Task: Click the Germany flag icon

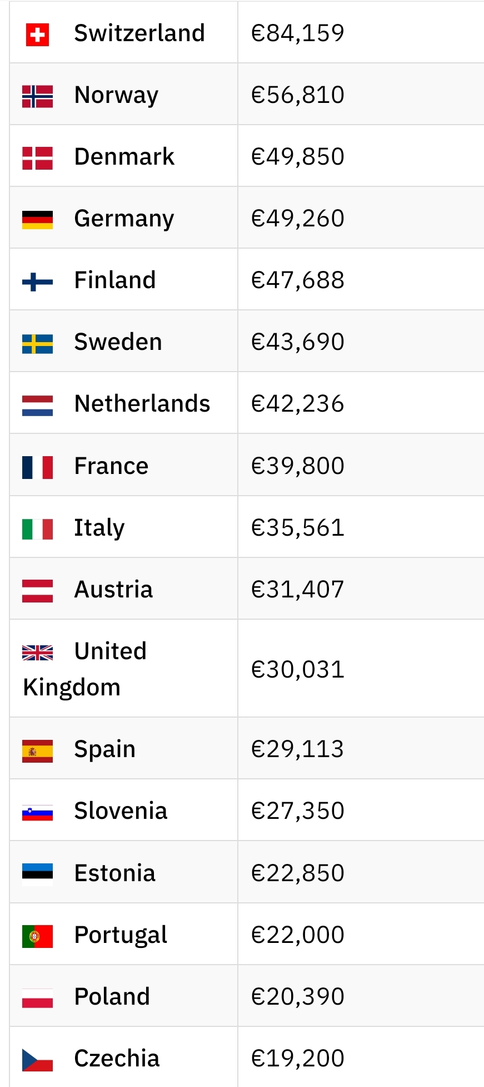Action: 37,220
